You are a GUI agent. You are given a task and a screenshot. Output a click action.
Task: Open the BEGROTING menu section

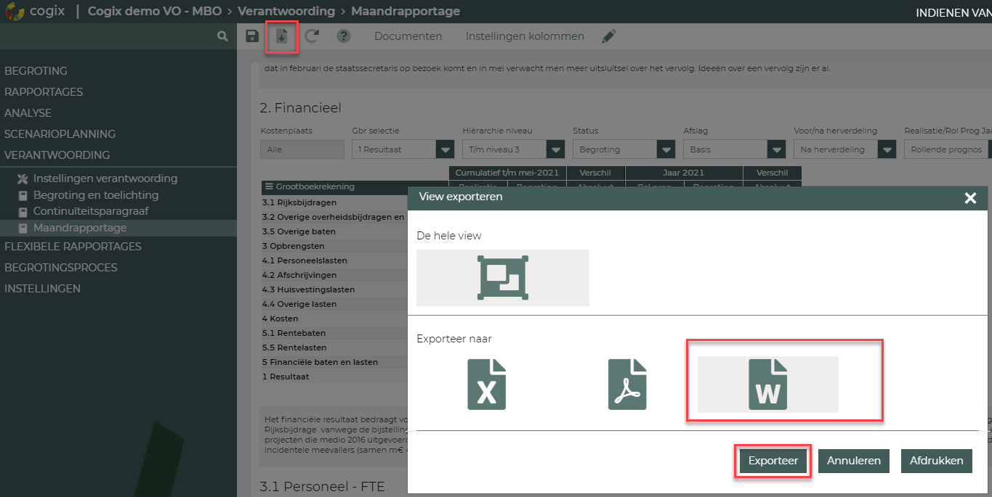tap(36, 71)
